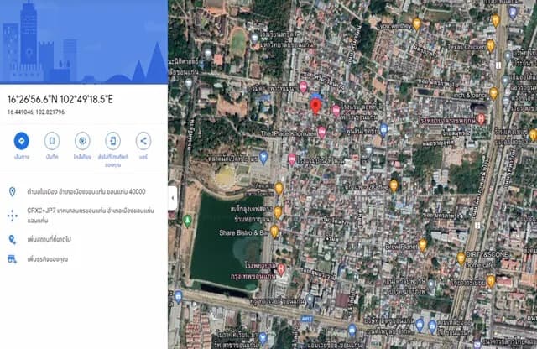Click the grey school marker near sports field
537x349 pixels.
(x=254, y=39)
